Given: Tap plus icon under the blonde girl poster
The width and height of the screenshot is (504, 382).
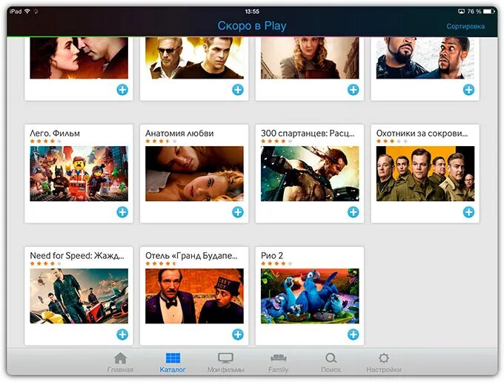Looking at the screenshot, I should pos(353,90).
